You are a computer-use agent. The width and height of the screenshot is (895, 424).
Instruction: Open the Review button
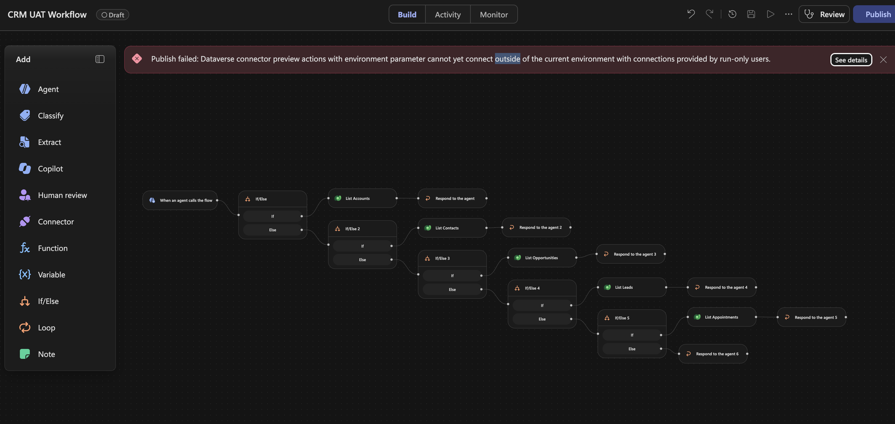click(x=824, y=14)
